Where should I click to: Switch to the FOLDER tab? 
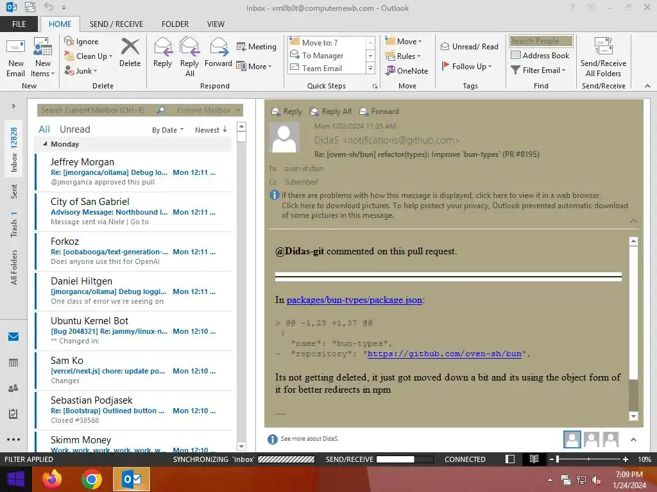pos(175,24)
